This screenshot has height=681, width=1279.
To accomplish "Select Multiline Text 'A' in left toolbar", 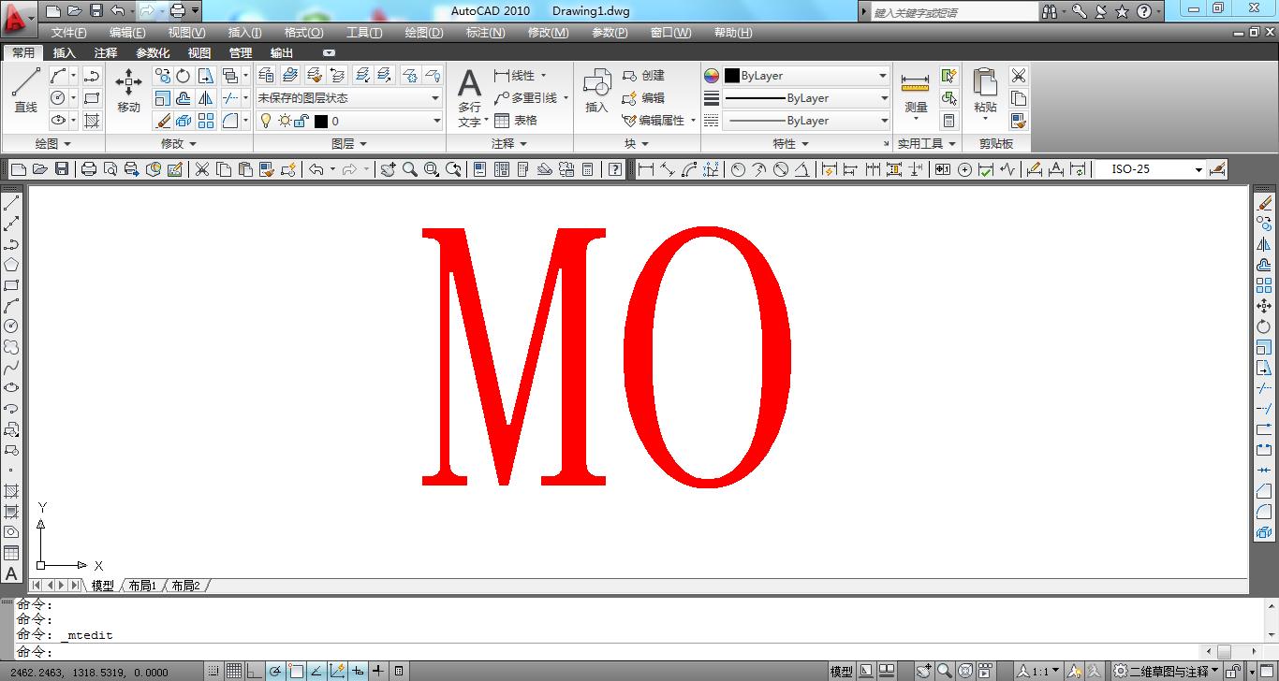I will [x=11, y=573].
